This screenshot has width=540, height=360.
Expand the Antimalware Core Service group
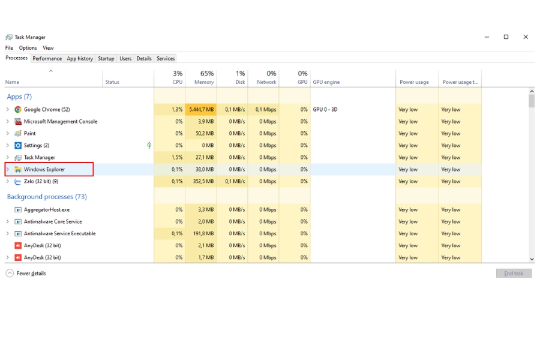click(x=8, y=221)
